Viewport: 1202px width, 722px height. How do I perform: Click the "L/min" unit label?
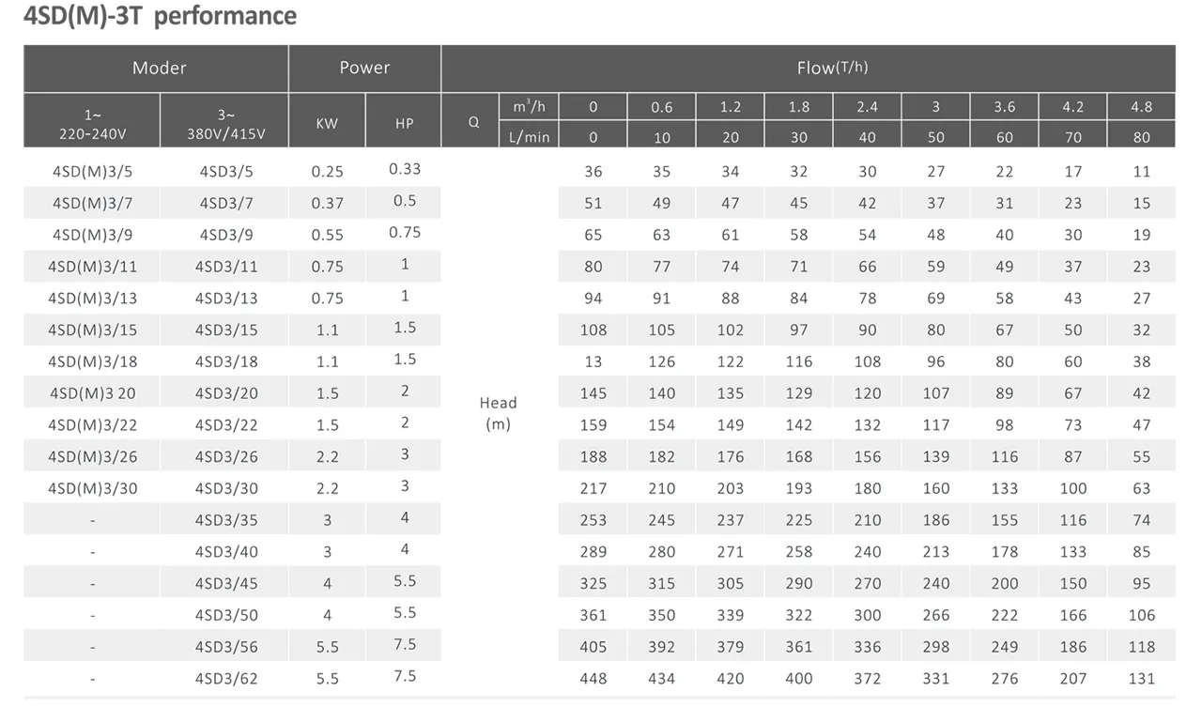click(x=530, y=137)
